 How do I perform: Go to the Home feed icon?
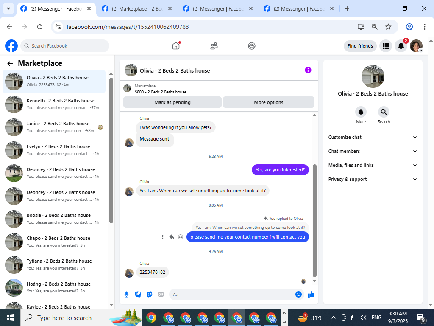176,46
